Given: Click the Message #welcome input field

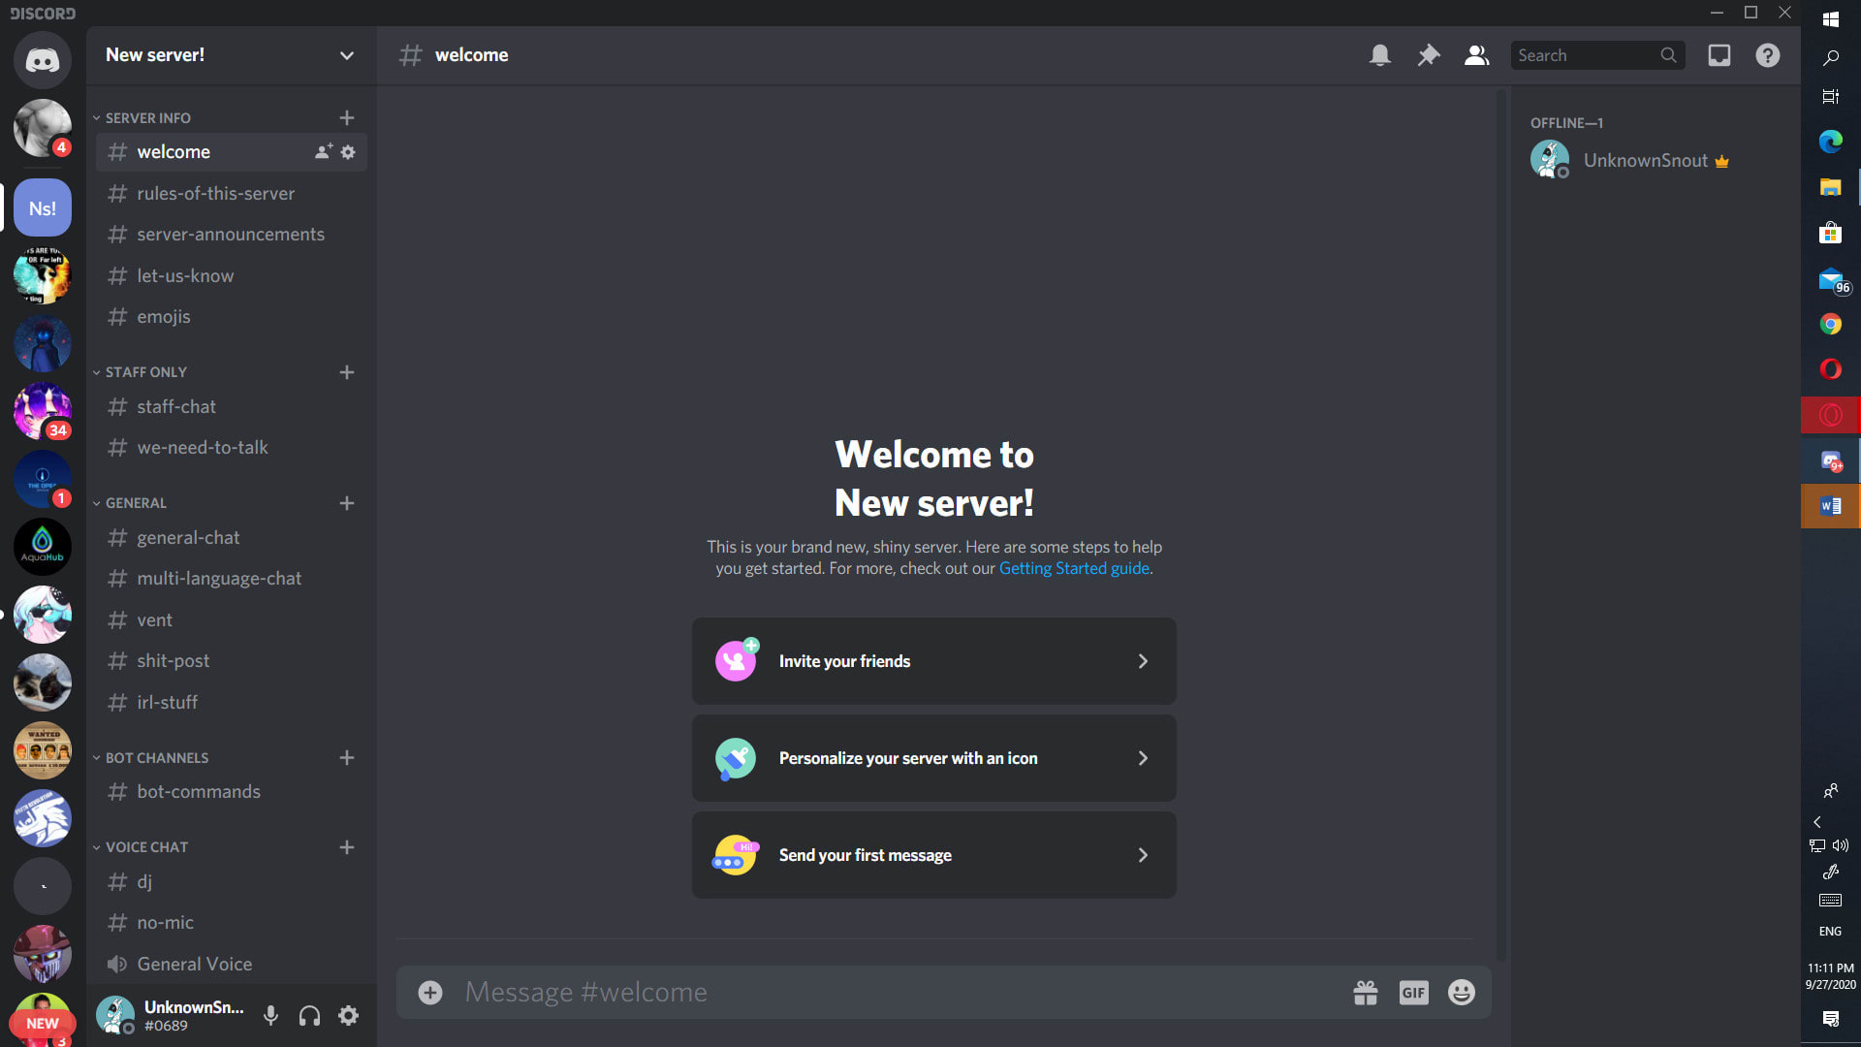Looking at the screenshot, I should pos(872,992).
